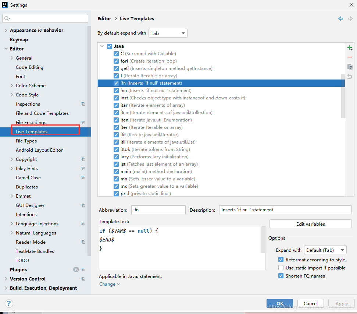Close the Settings dialog window
Viewport: 357px width, 314px height.
[351, 5]
